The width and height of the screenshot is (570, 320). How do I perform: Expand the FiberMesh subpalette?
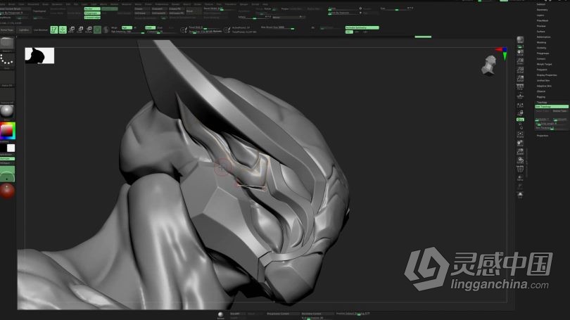[543, 20]
